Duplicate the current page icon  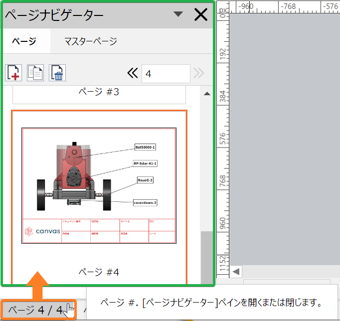tap(35, 73)
